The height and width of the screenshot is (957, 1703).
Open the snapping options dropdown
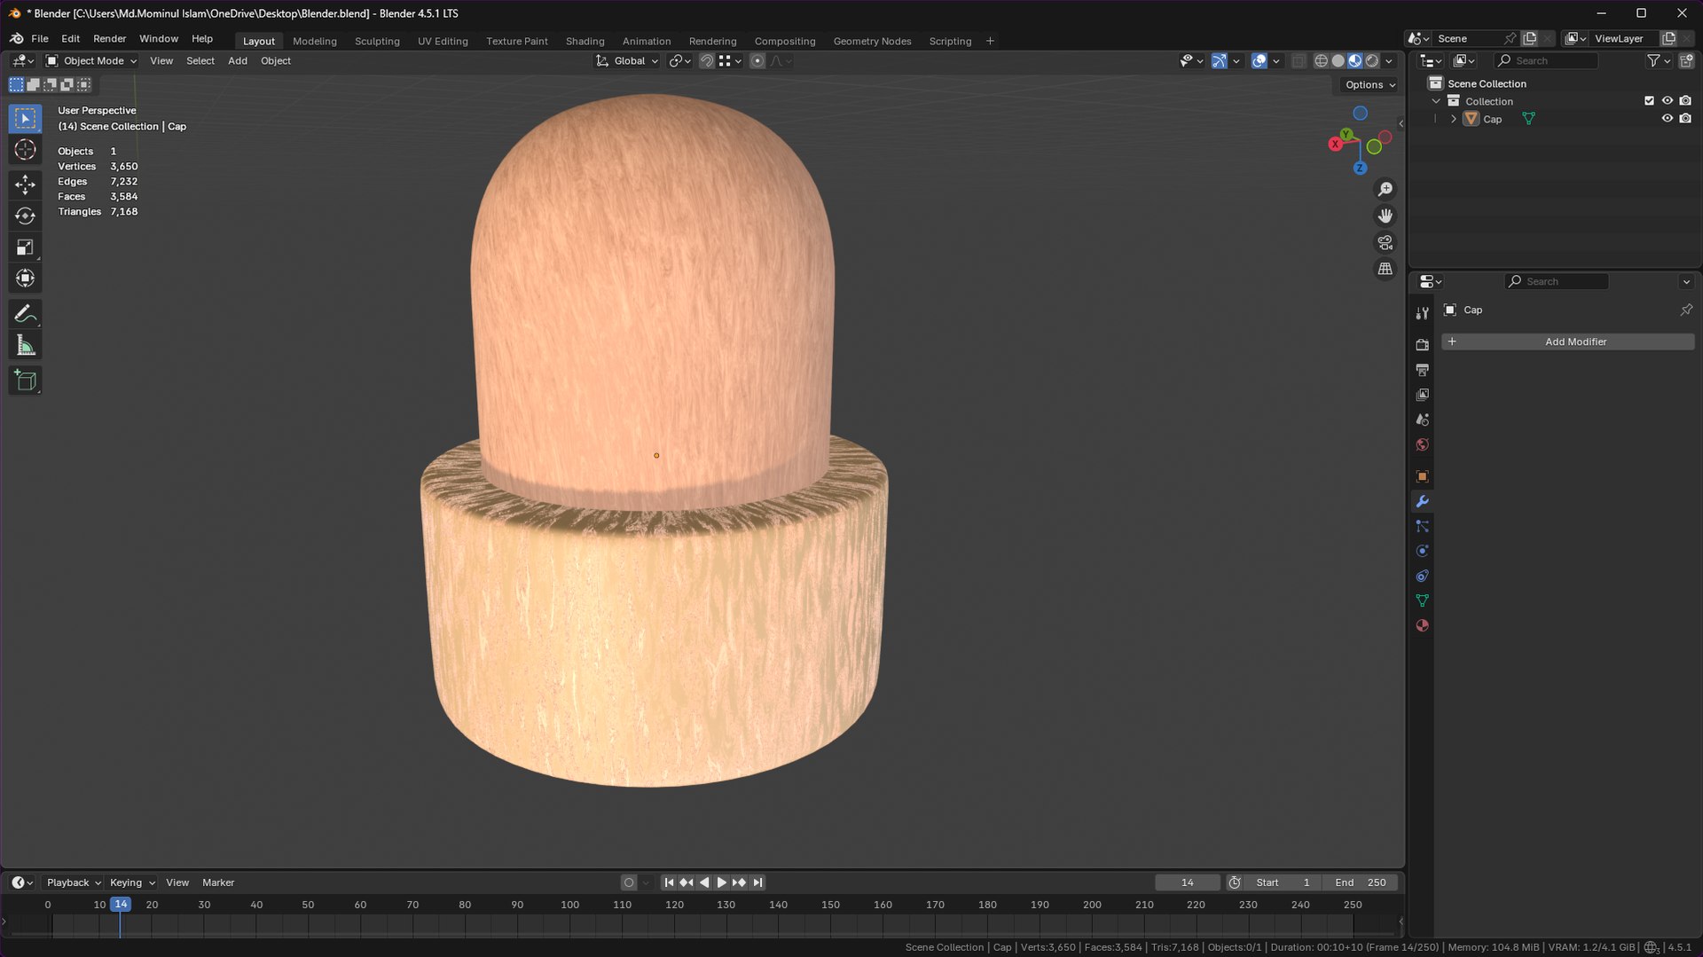[x=730, y=61]
